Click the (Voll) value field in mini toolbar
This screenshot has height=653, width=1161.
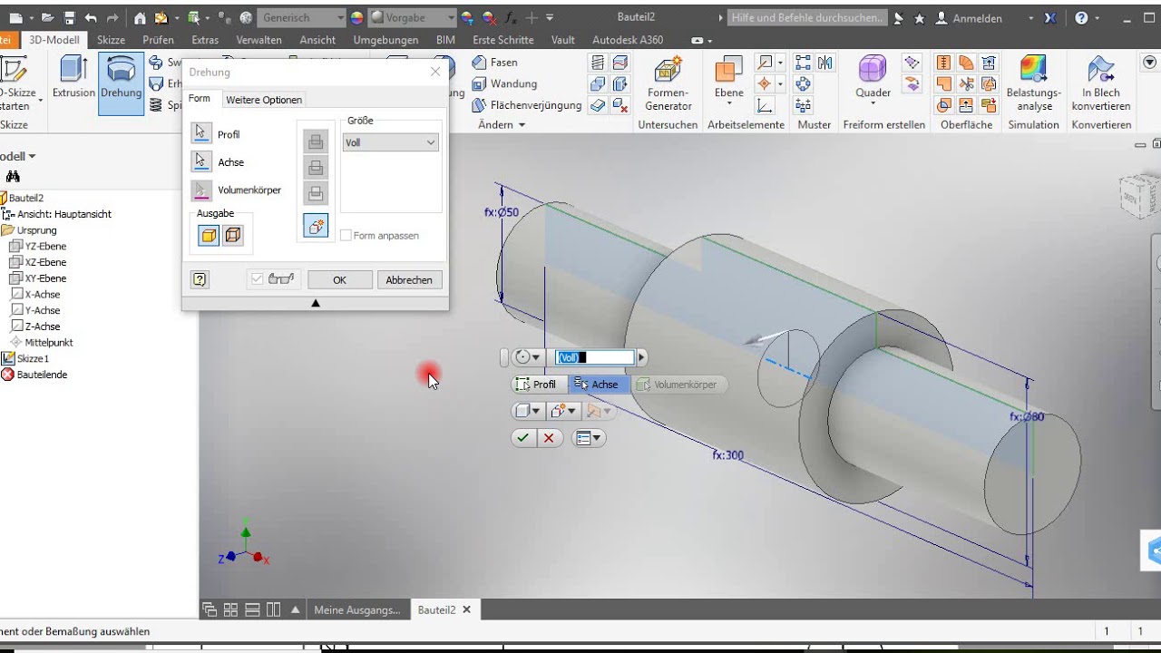(595, 357)
